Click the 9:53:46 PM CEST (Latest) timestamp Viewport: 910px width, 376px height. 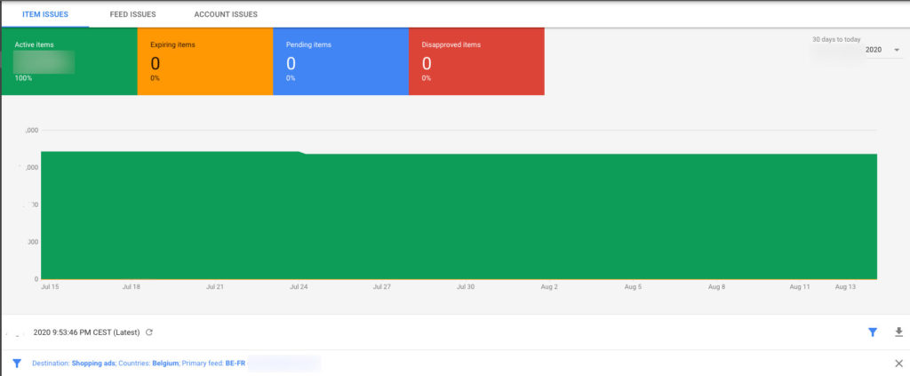tap(86, 332)
